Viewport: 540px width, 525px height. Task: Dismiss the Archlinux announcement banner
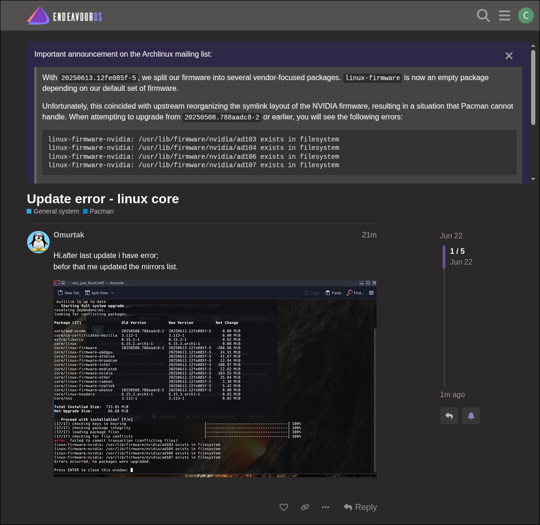click(509, 56)
